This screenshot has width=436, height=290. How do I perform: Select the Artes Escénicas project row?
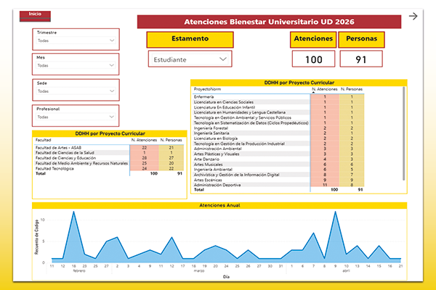click(278, 180)
